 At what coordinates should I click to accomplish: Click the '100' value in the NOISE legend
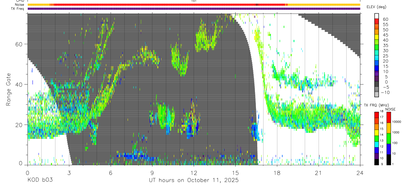(395, 143)
